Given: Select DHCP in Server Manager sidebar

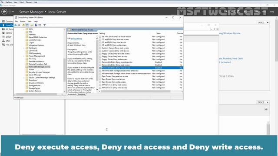Looking at the screenshot, I should tap(9, 37).
